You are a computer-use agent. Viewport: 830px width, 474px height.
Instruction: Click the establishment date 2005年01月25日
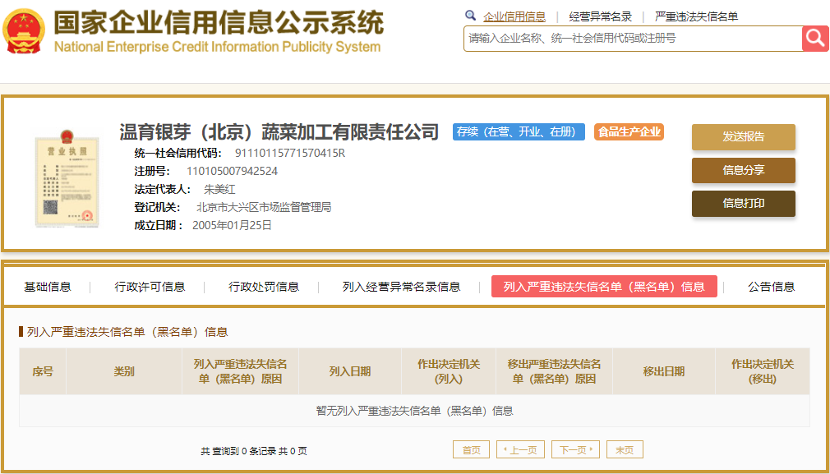tap(232, 225)
